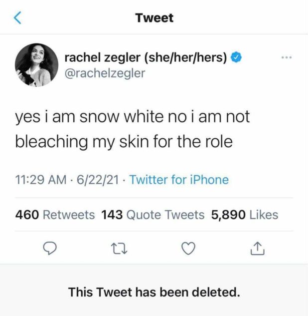The width and height of the screenshot is (308, 316).
Task: Click the Twitter for iPhone link
Action: pos(179,180)
